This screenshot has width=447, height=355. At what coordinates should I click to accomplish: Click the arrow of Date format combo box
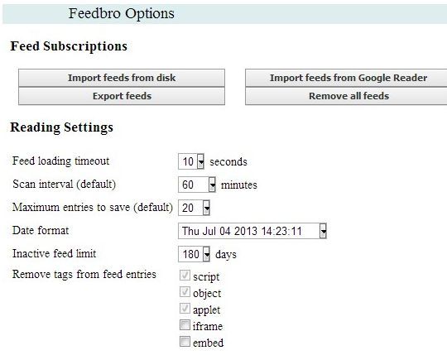323,231
